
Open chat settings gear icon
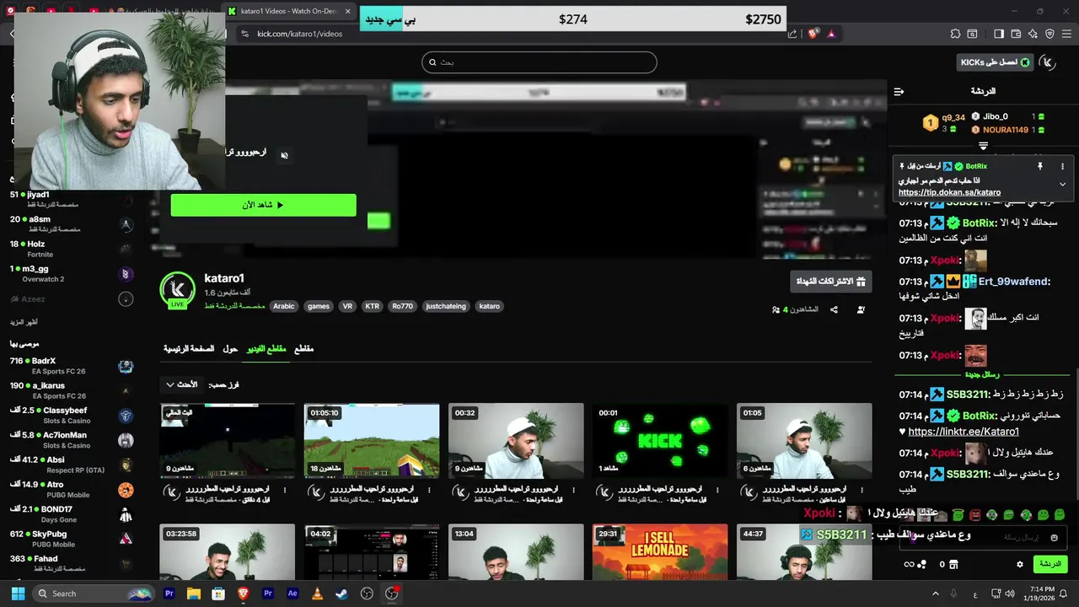tap(1020, 564)
